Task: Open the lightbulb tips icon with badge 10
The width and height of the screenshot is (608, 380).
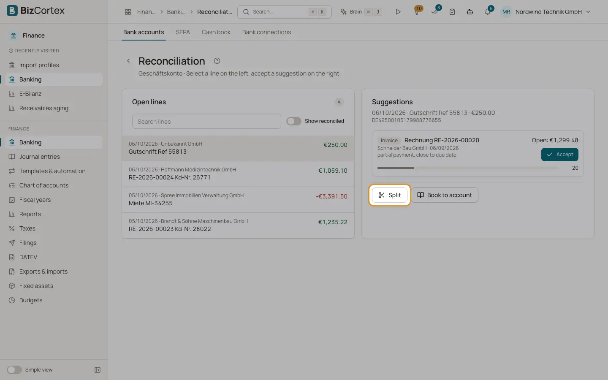Action: 417,12
